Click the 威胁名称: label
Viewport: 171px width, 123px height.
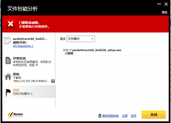point(20,43)
